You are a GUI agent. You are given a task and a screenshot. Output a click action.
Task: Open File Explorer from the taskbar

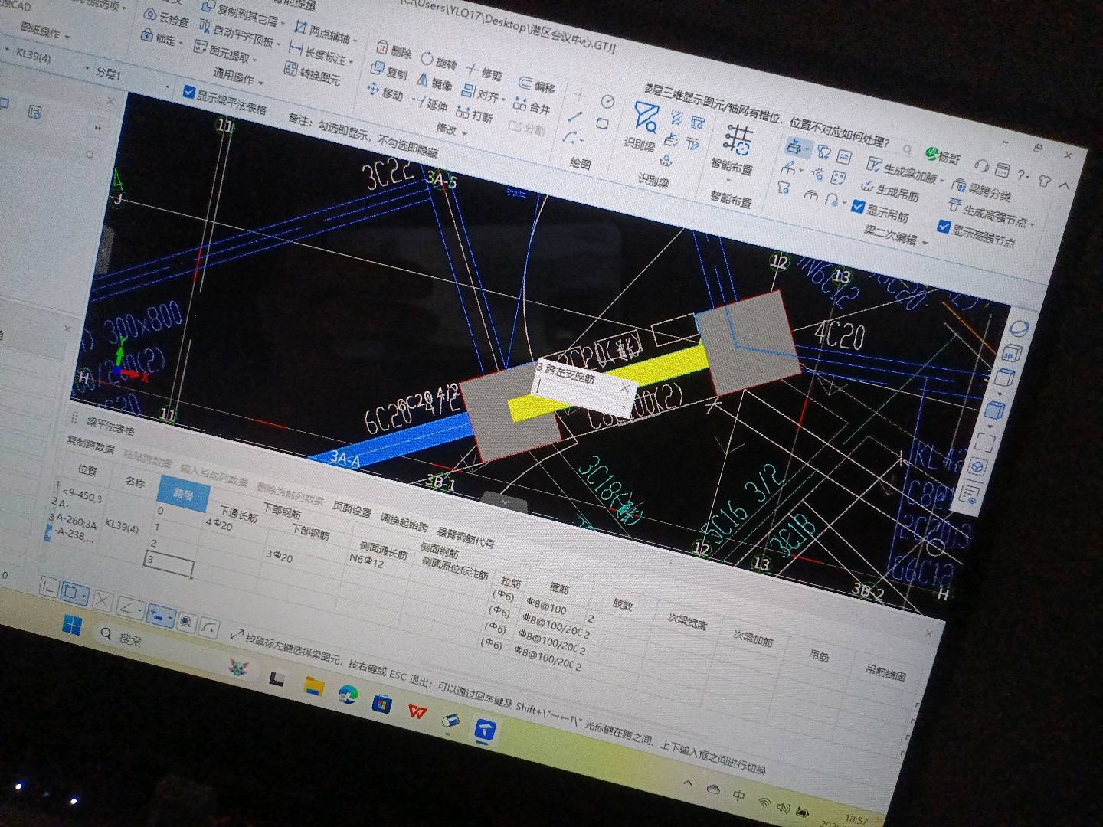(x=313, y=685)
